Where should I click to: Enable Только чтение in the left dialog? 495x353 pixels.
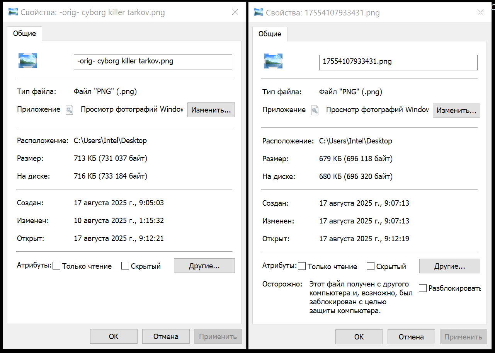click(x=56, y=266)
